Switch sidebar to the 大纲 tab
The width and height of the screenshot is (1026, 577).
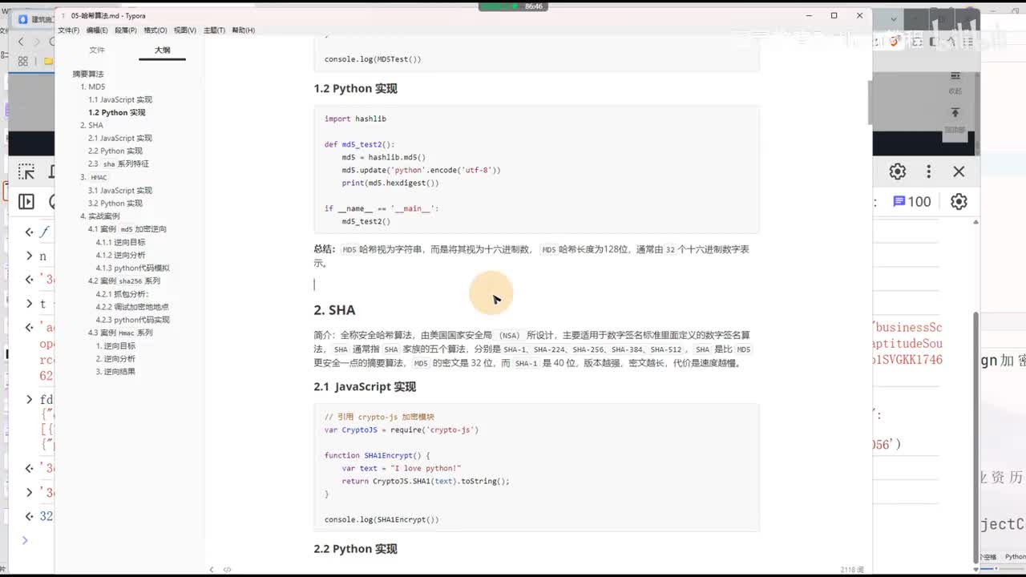tap(162, 50)
